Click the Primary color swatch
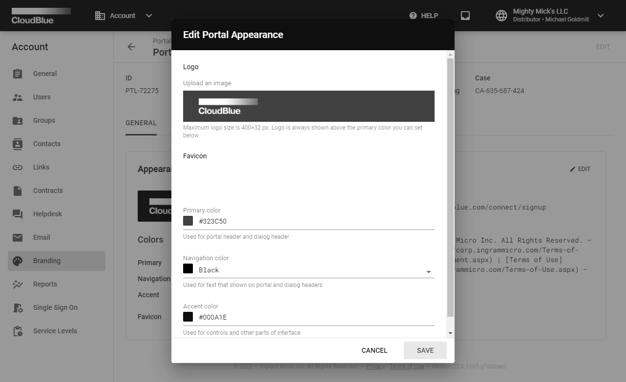Viewport: 626px width, 382px height. pos(188,221)
